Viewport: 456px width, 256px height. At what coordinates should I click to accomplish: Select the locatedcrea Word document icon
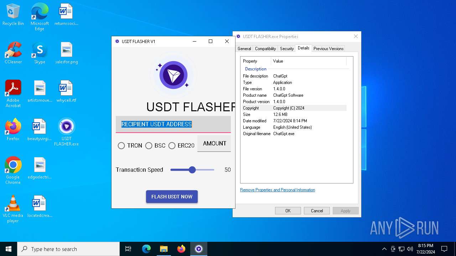click(40, 207)
